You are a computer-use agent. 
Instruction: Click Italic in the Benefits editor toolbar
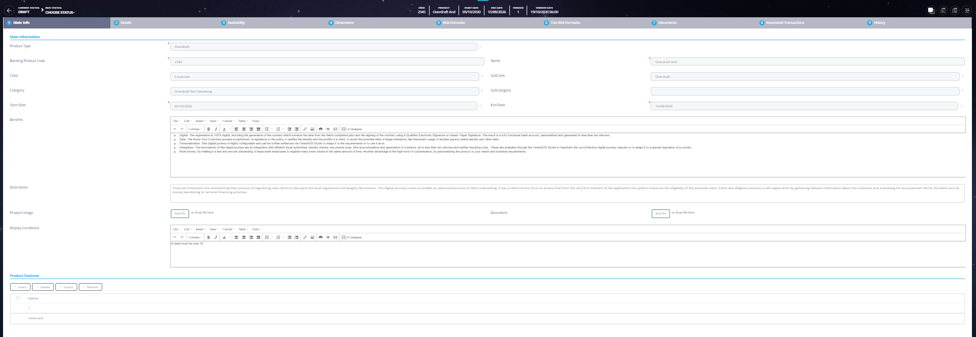click(216, 129)
